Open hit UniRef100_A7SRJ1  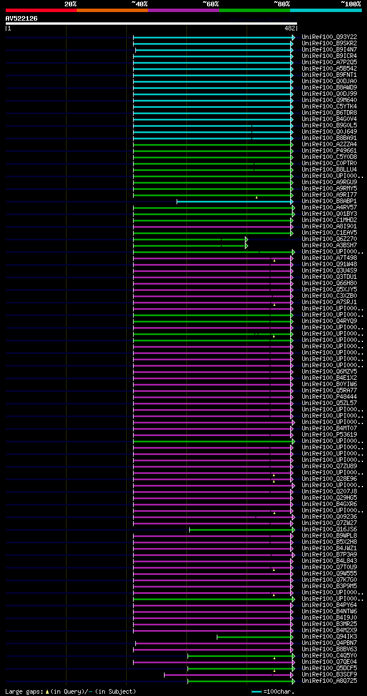coord(329,302)
